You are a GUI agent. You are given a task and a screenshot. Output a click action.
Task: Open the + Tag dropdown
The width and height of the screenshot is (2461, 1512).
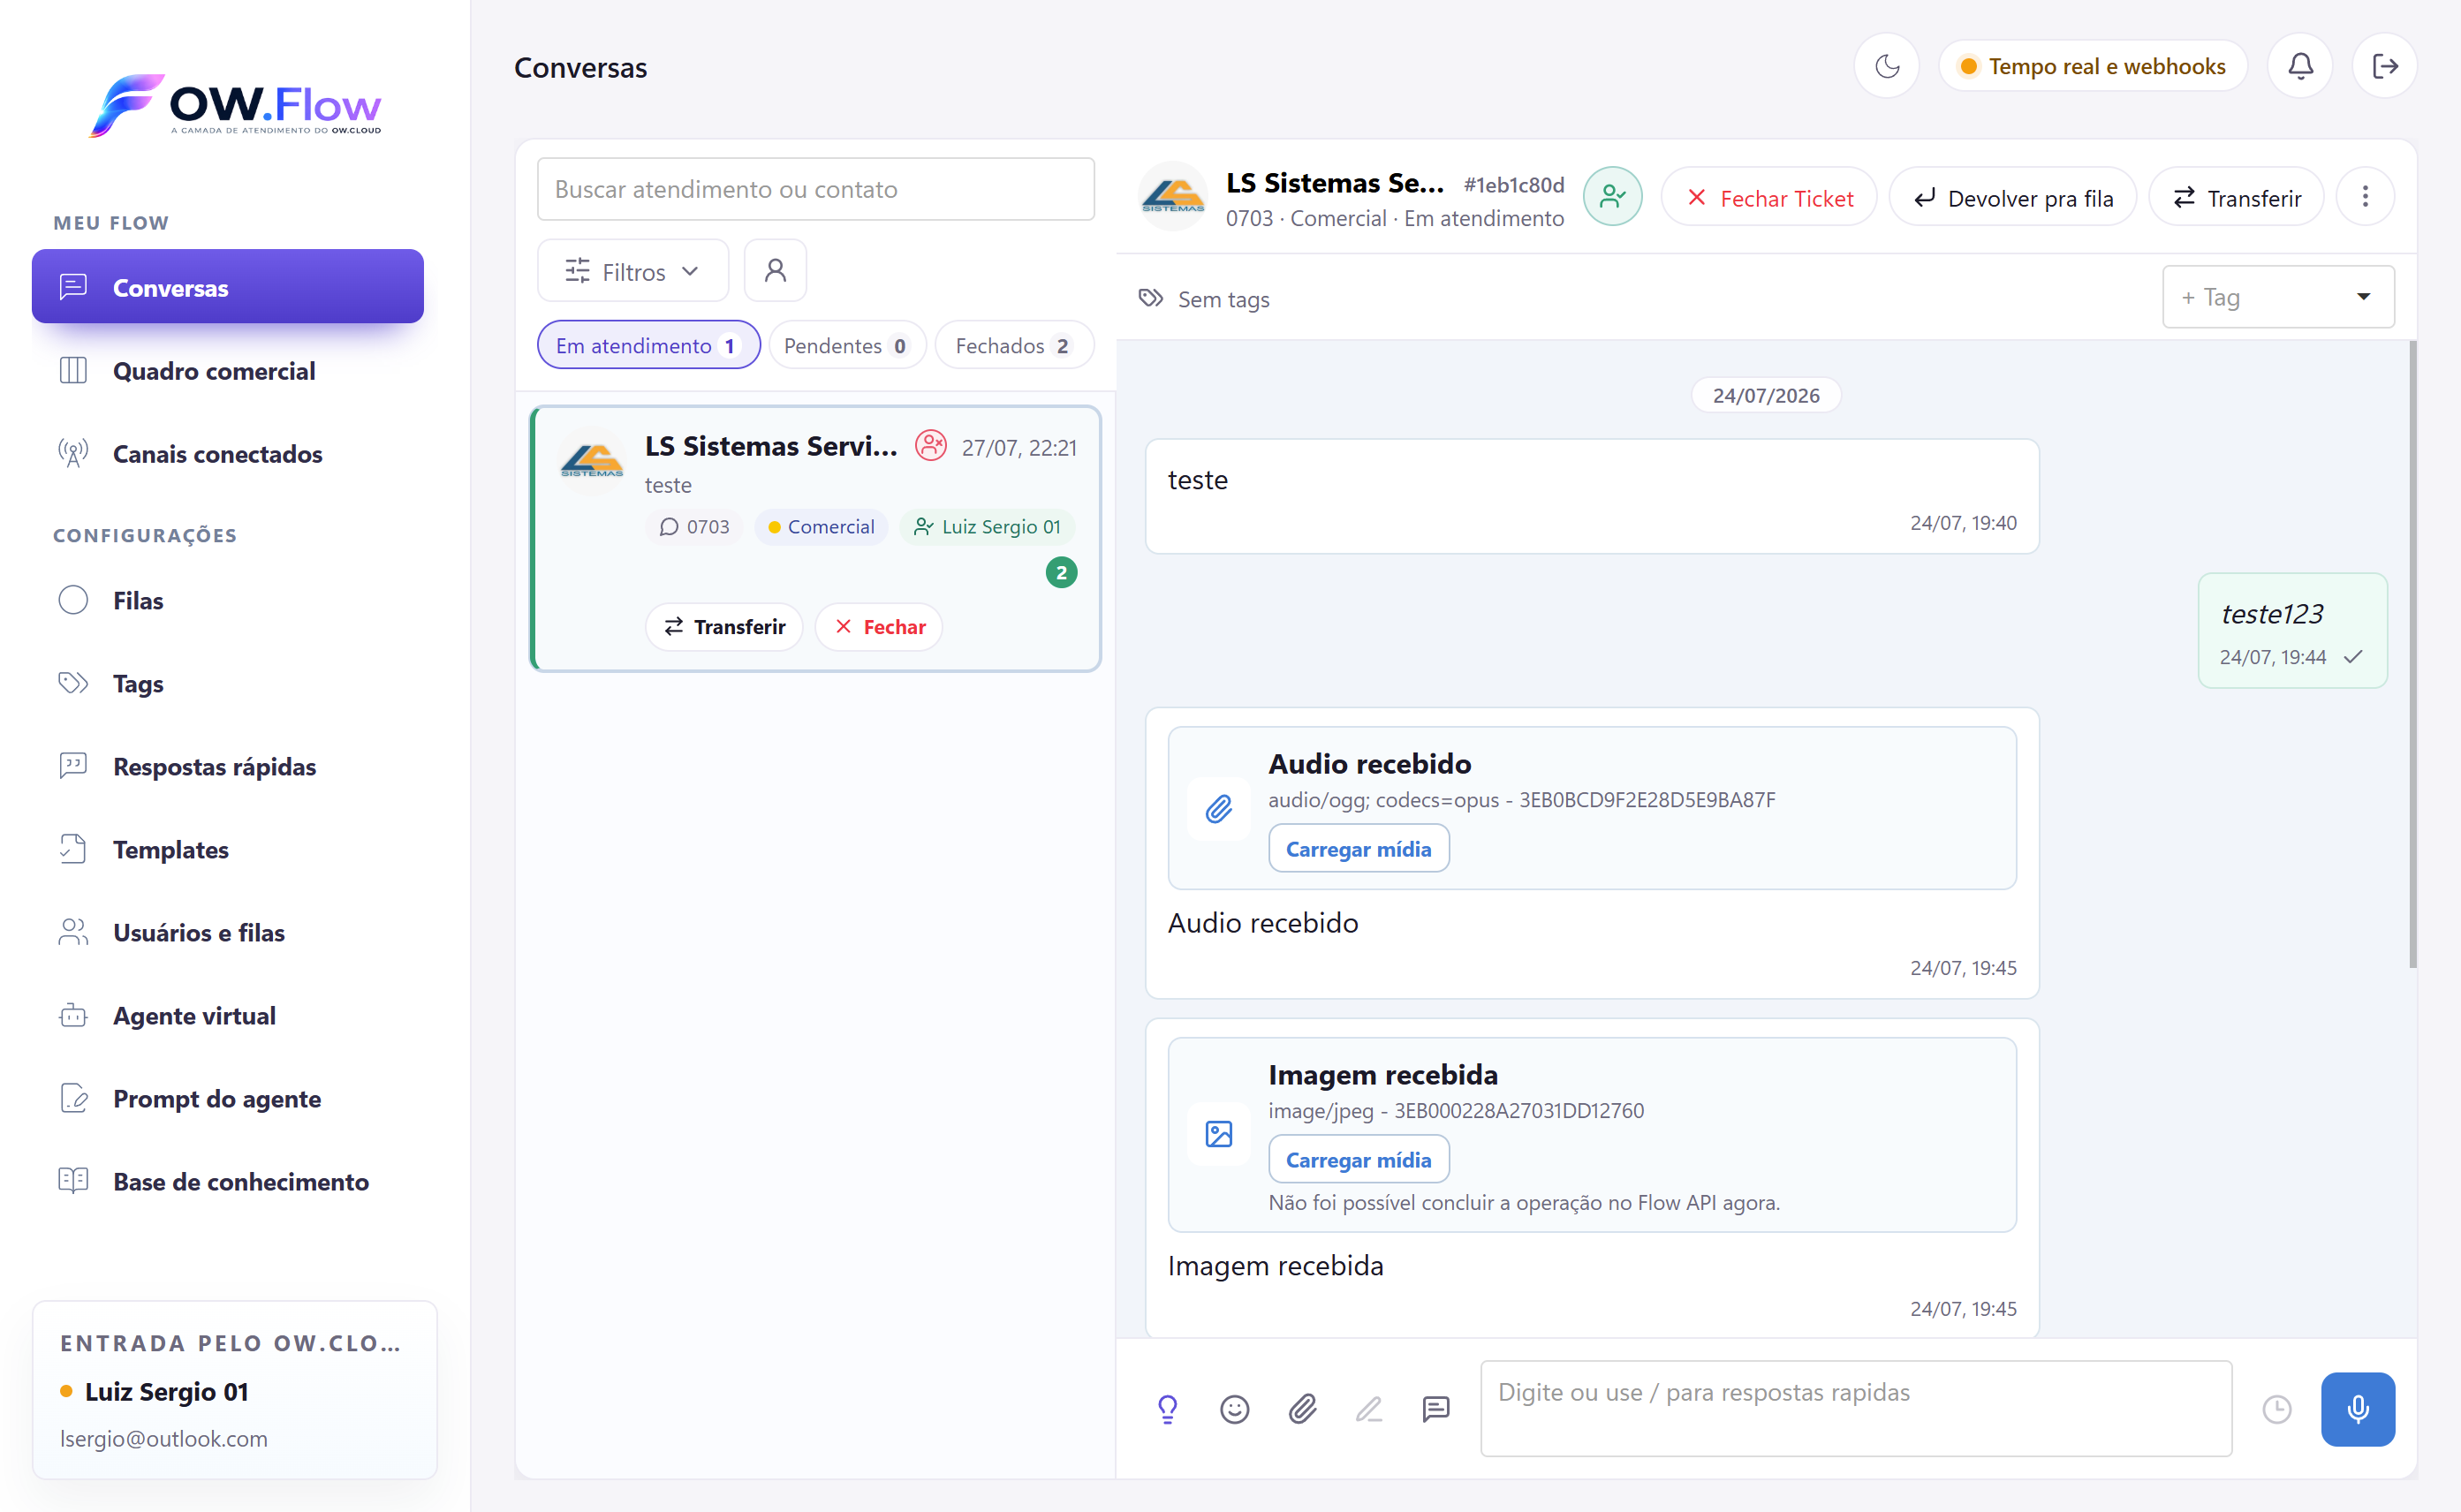tap(2278, 297)
